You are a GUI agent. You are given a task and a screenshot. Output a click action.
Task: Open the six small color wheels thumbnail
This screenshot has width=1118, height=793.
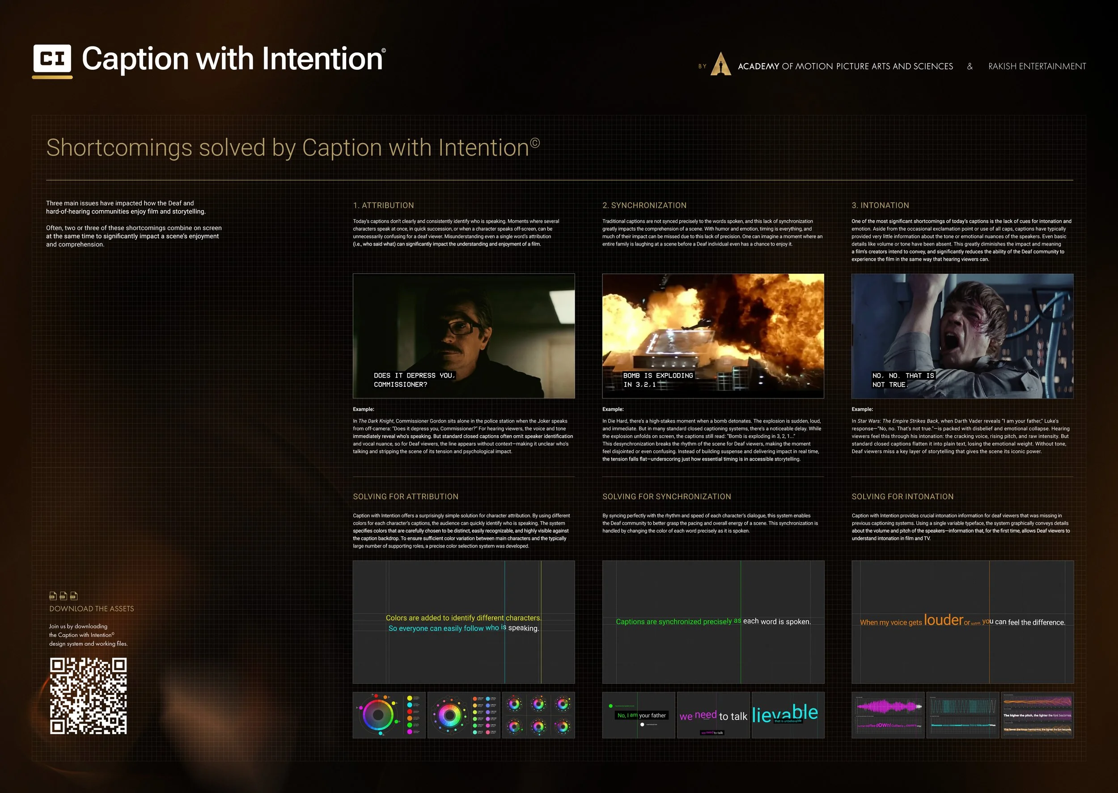click(538, 715)
